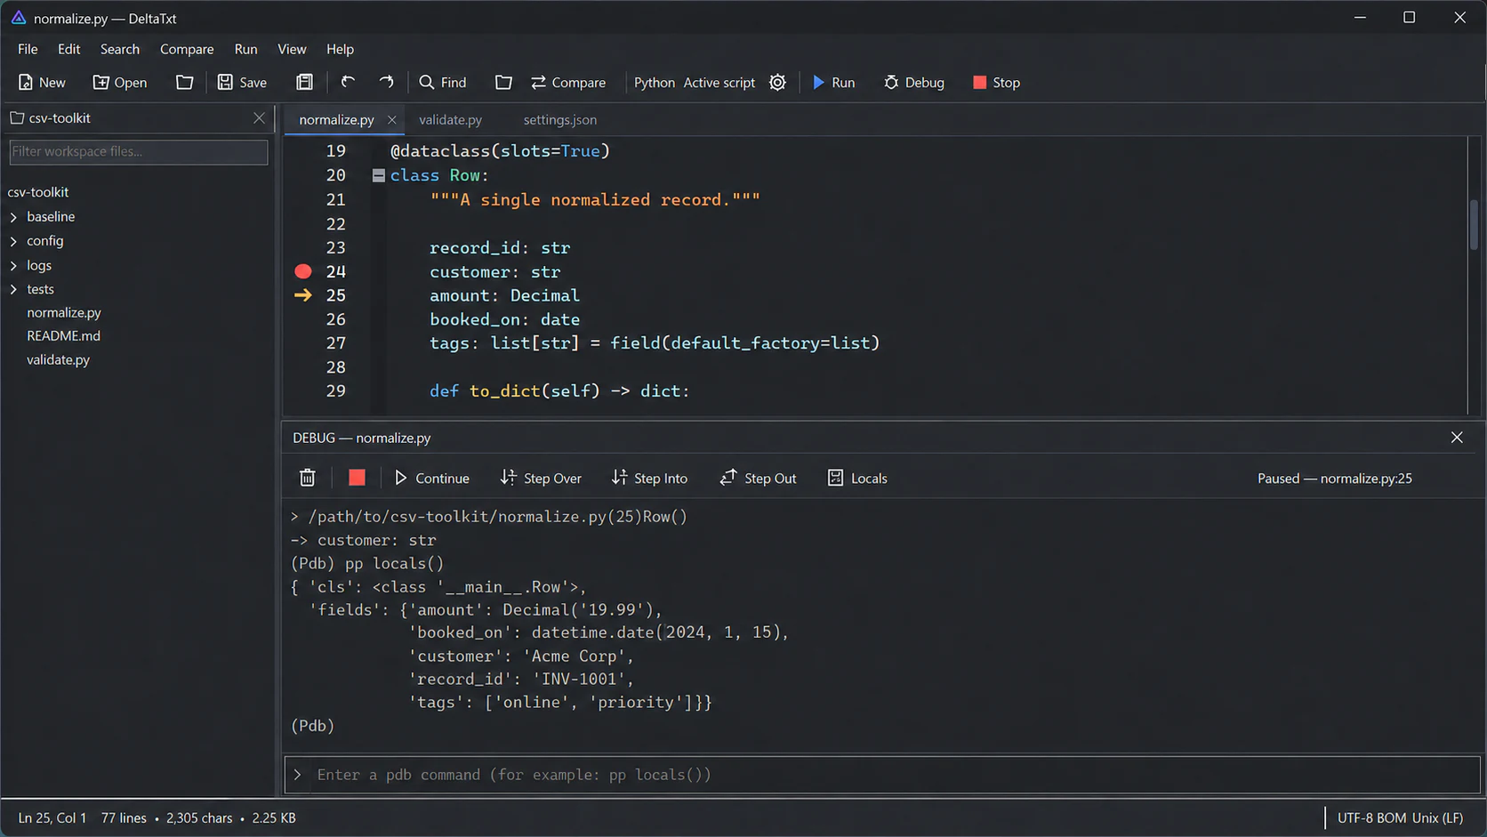Image resolution: width=1487 pixels, height=837 pixels.
Task: Open run configuration gear icon
Action: [x=777, y=83]
